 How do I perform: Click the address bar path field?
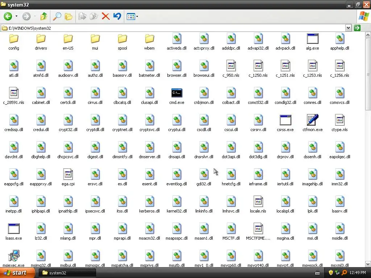pos(173,28)
